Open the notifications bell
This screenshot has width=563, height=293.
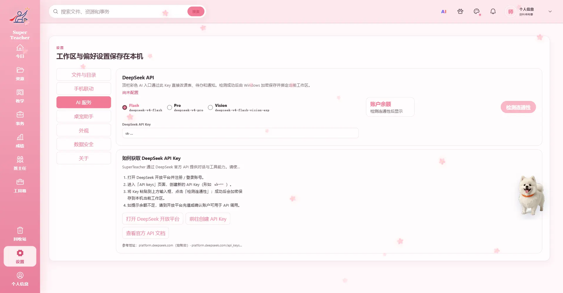(x=493, y=11)
